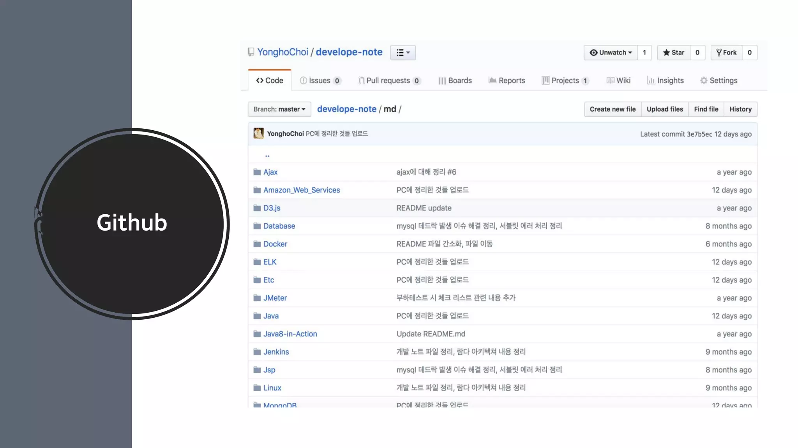Open the Java8-in-Action folder
The height and width of the screenshot is (448, 798).
pyautogui.click(x=290, y=334)
